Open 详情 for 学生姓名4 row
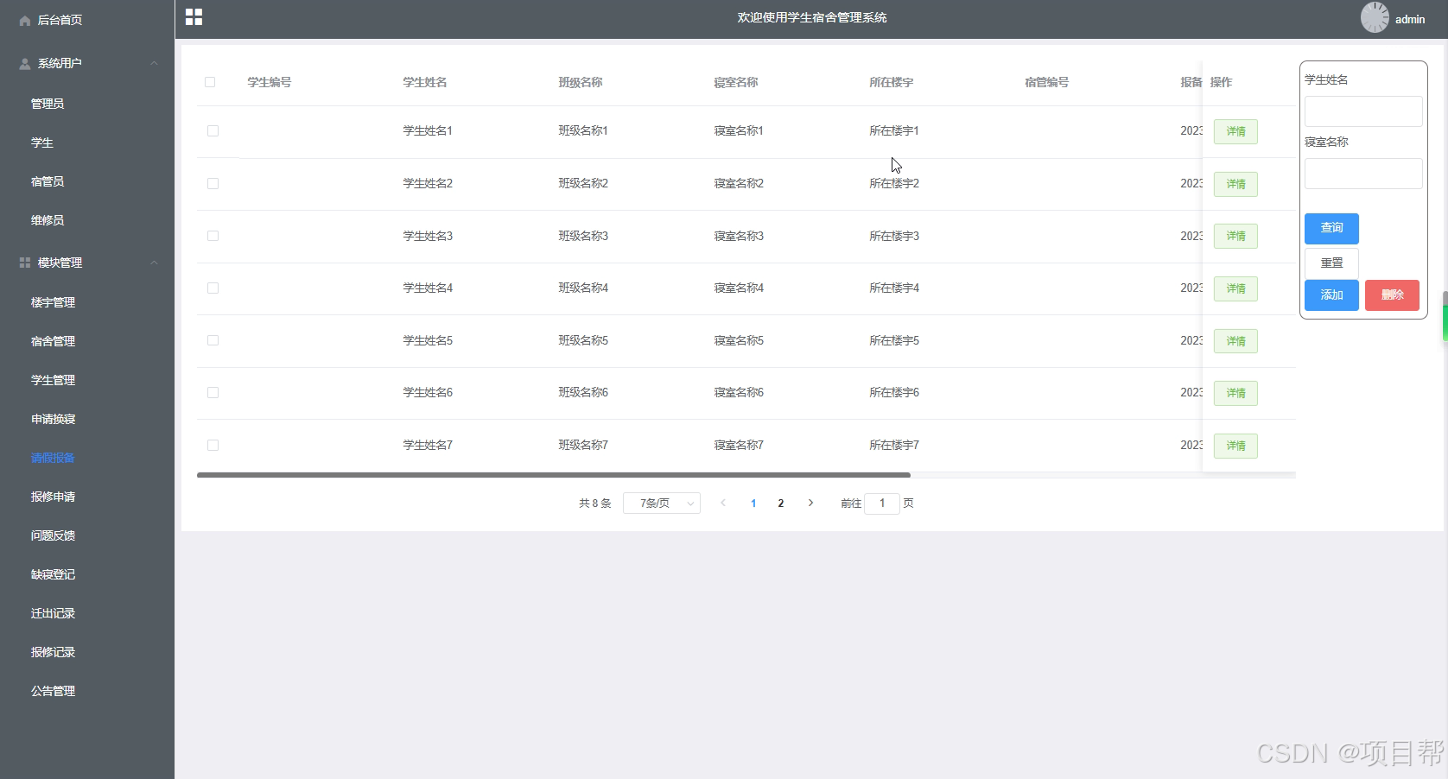This screenshot has height=779, width=1448. 1235,288
